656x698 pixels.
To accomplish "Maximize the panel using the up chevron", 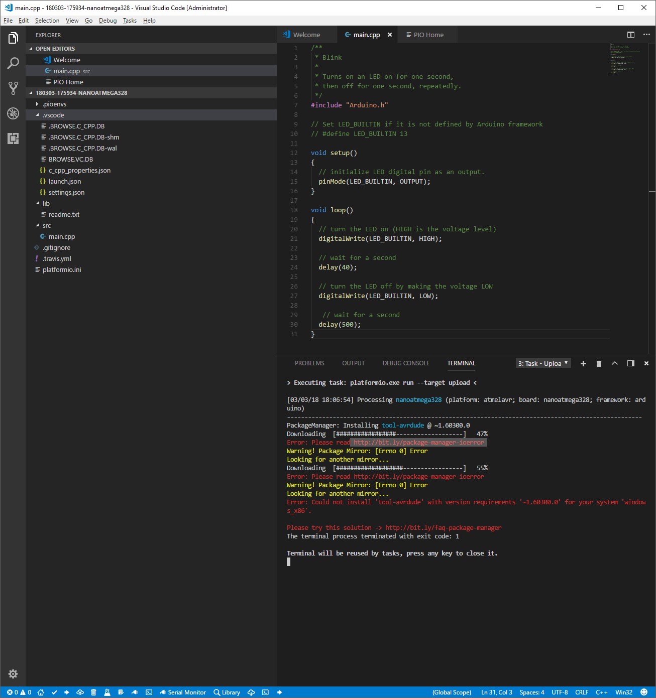I will 615,363.
